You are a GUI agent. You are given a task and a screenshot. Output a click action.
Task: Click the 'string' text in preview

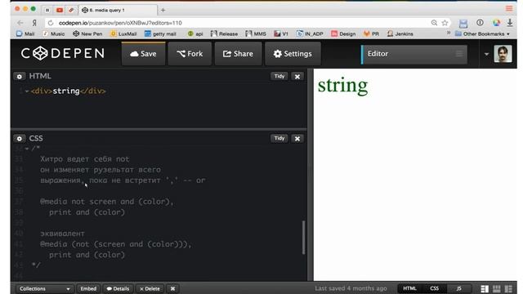click(342, 85)
